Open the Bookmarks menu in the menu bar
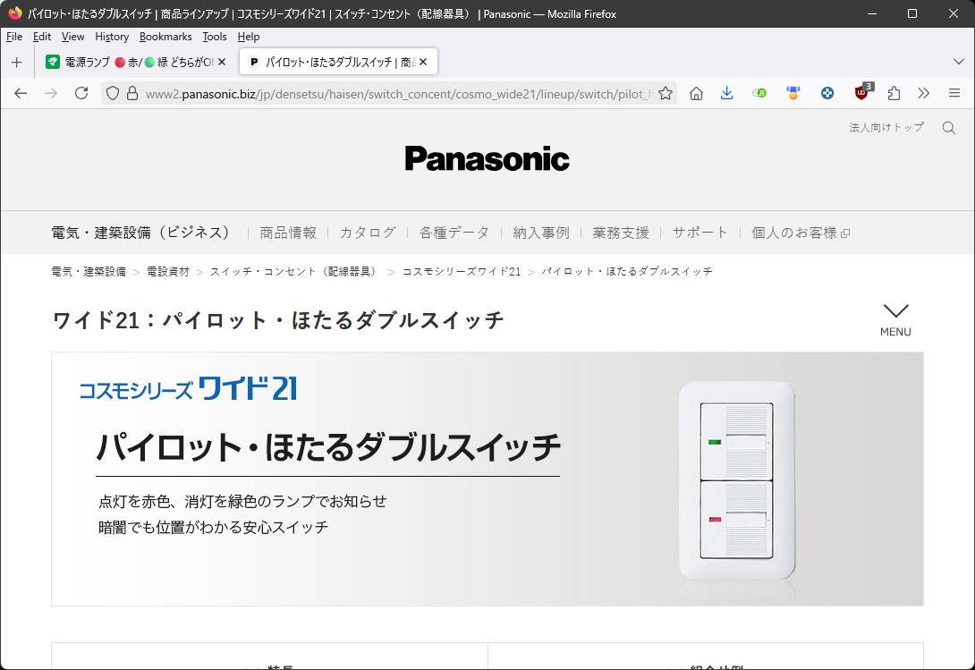This screenshot has height=670, width=975. point(165,37)
